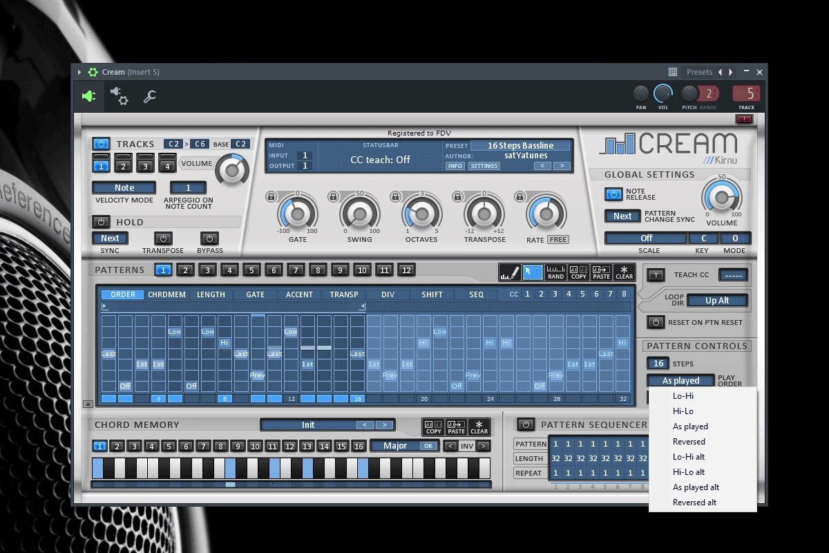Select next preset arrow in titlebar
Screen dimensions: 829x553
click(x=730, y=72)
